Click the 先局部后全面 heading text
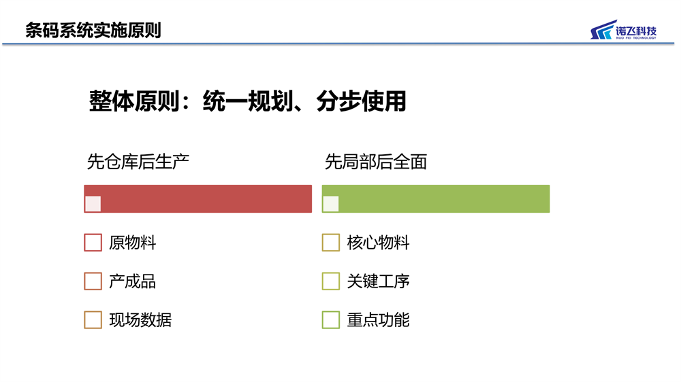681x382 pixels. 376,162
